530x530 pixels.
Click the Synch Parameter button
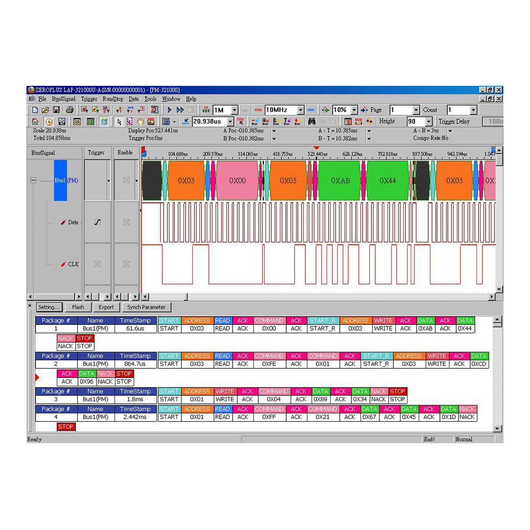[146, 307]
